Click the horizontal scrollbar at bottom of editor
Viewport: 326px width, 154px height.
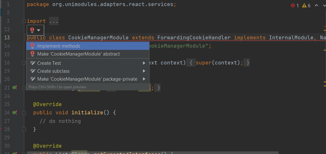click(x=153, y=153)
